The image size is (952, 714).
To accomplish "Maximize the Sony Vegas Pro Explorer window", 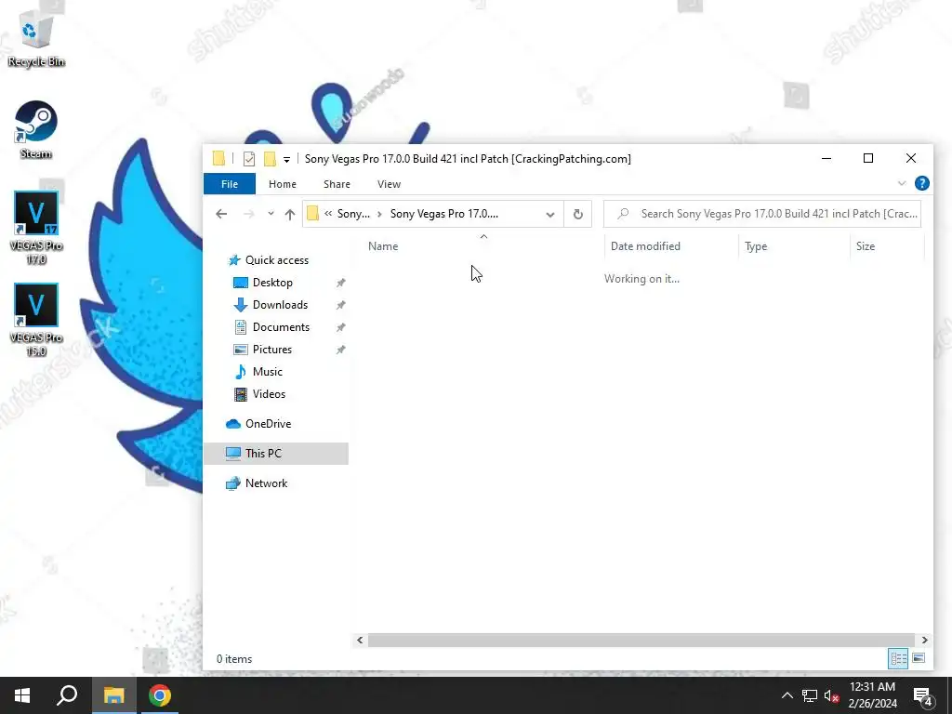I will click(x=868, y=158).
